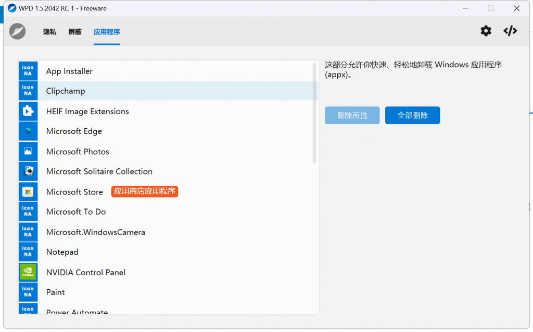The image size is (533, 332).
Task: Click the Microsoft.WindowsCamera icon tile
Action: point(28,232)
